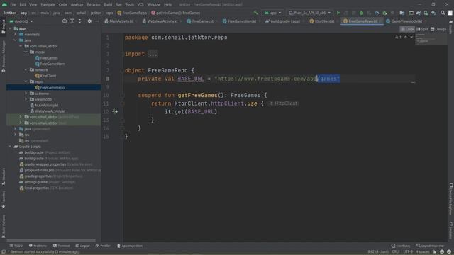Open the Structure side panel

point(4,176)
